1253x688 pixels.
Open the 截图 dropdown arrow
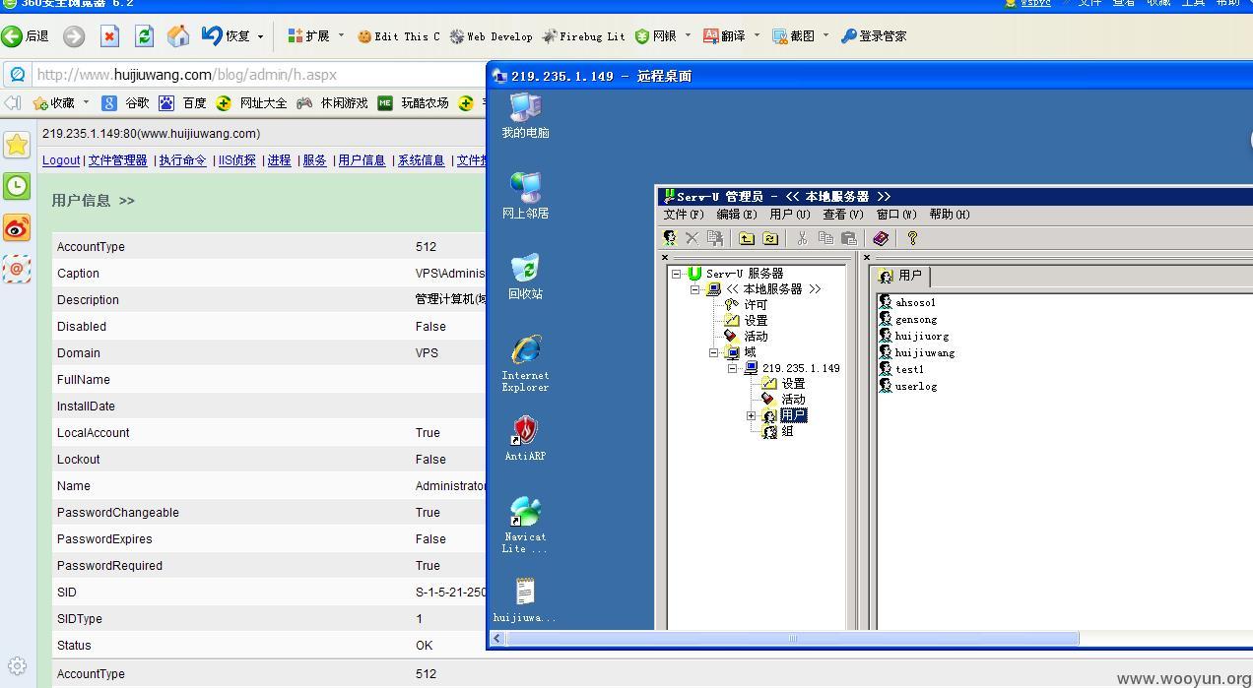click(825, 36)
